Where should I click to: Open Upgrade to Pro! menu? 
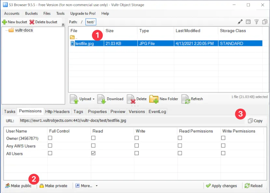[x=83, y=13]
